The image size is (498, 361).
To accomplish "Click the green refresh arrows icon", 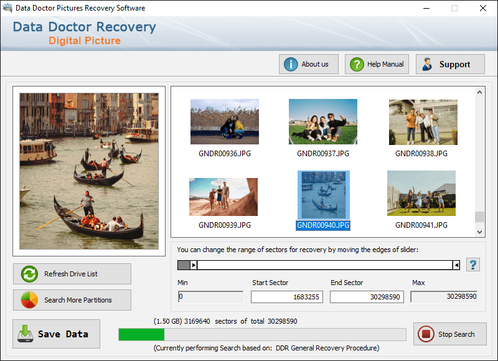I will click(x=29, y=274).
